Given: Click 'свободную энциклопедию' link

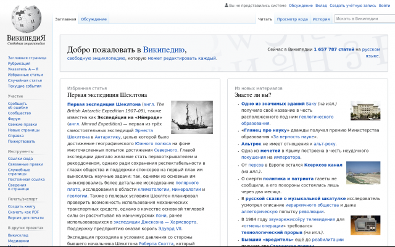Looking at the screenshot, I should click(x=96, y=58).
